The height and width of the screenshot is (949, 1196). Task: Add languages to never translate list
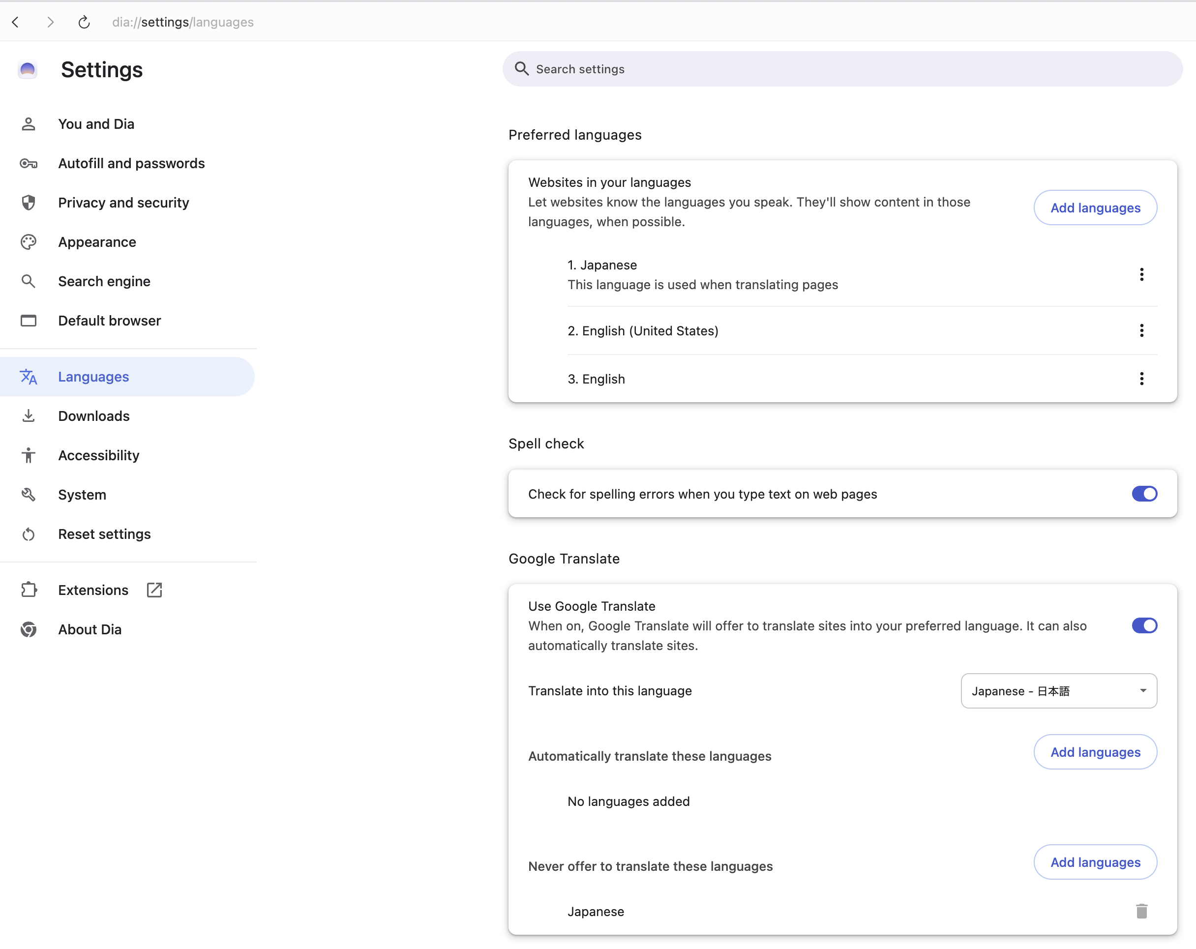tap(1095, 862)
